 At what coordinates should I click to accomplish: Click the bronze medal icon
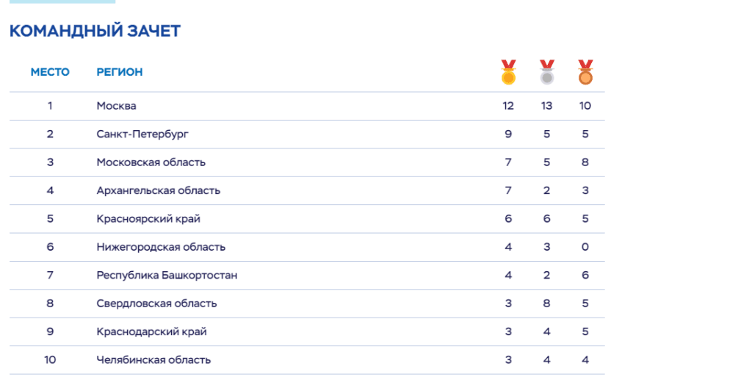click(585, 73)
